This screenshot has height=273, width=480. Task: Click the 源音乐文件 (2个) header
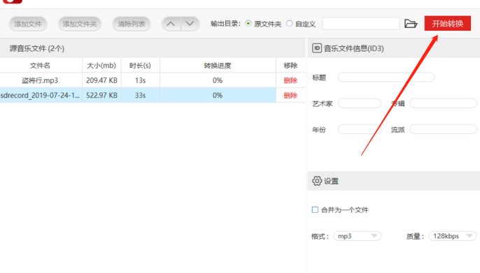coord(37,48)
